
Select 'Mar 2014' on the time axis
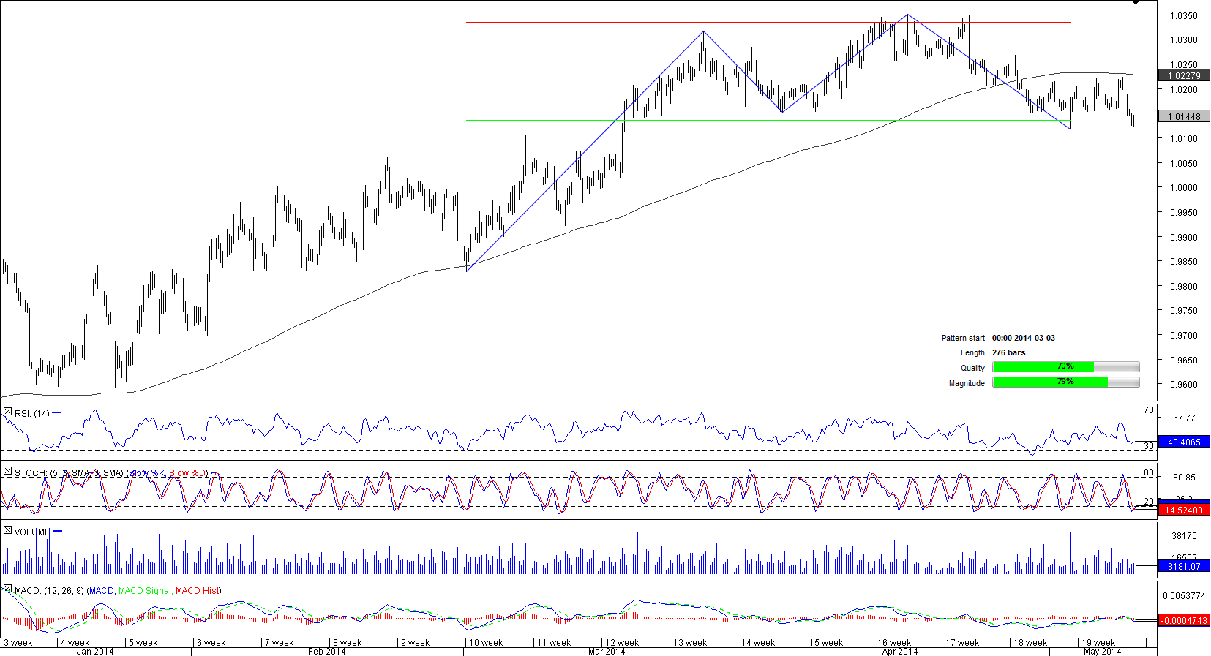607,652
